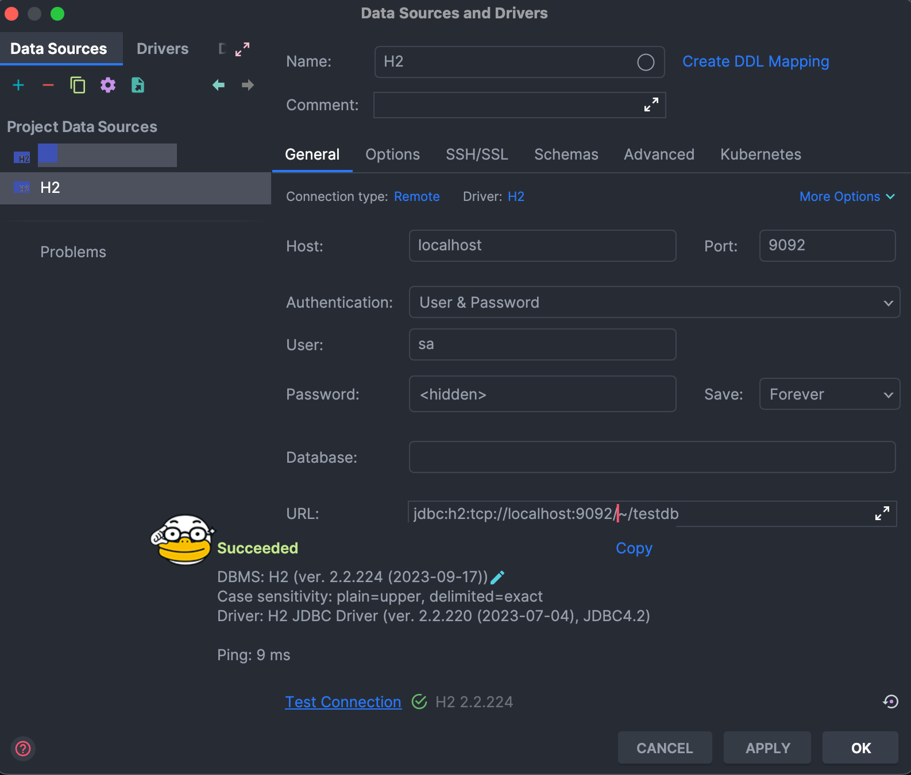Click the CANCEL button
911x775 pixels.
pos(665,748)
